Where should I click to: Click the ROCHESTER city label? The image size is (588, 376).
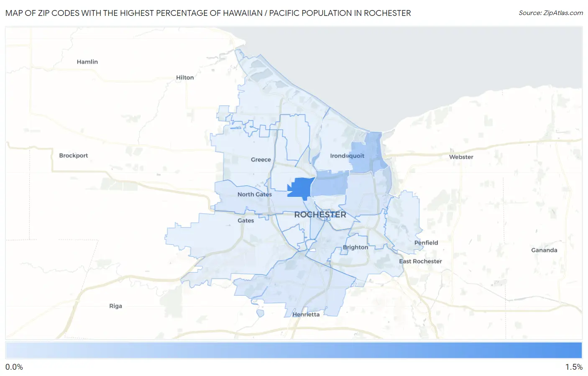pyautogui.click(x=320, y=215)
